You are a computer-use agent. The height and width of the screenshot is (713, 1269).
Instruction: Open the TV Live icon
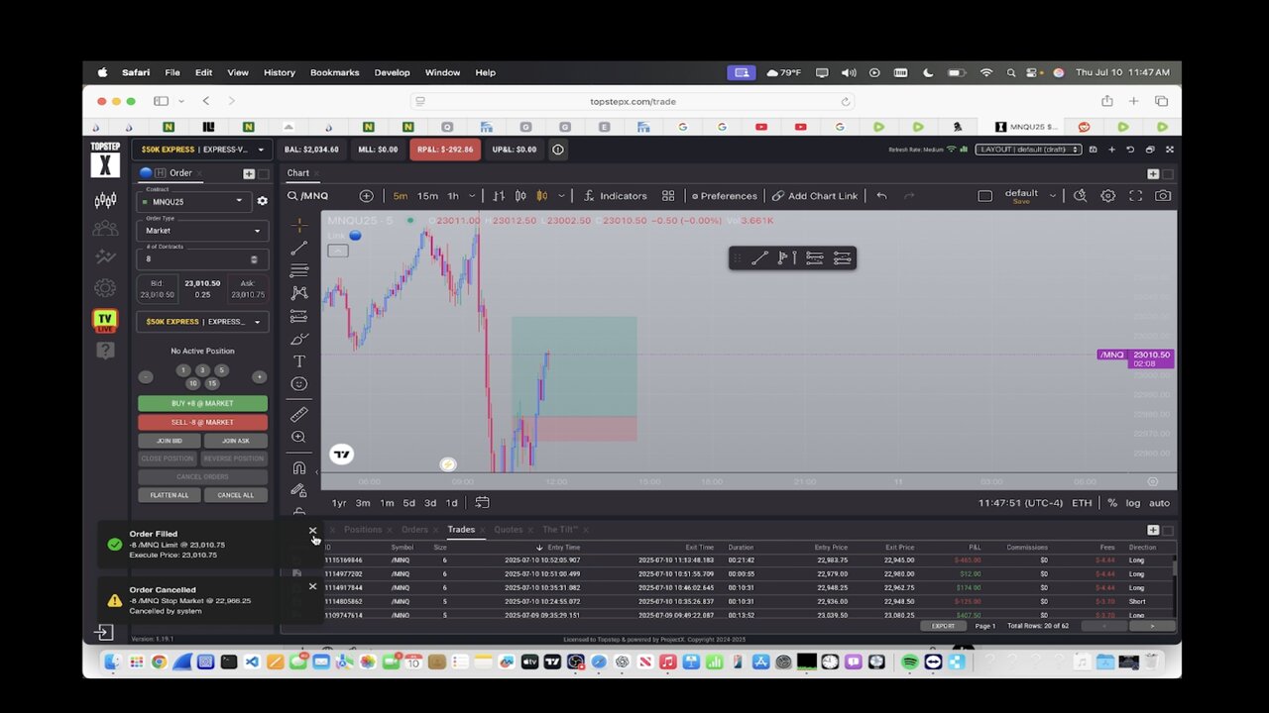click(105, 321)
